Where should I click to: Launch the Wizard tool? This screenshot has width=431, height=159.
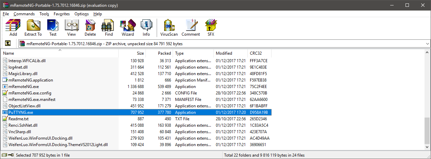[128, 28]
